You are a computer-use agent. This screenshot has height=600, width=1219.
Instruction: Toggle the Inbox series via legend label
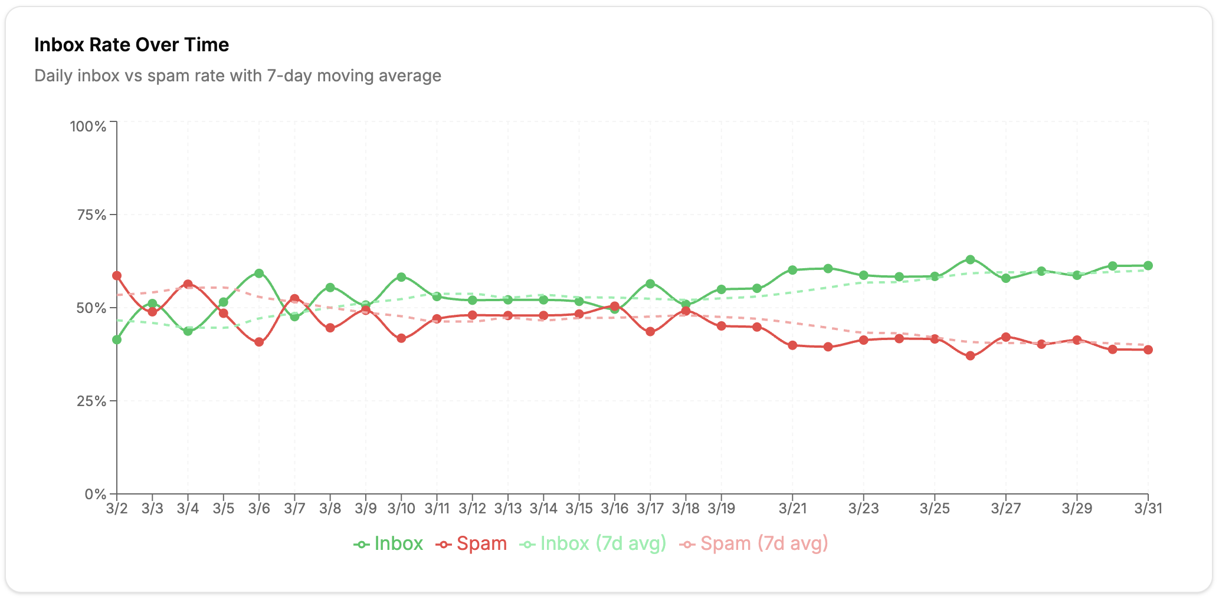tap(398, 543)
